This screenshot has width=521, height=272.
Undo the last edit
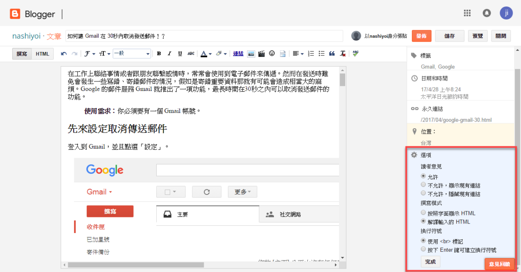coord(64,54)
